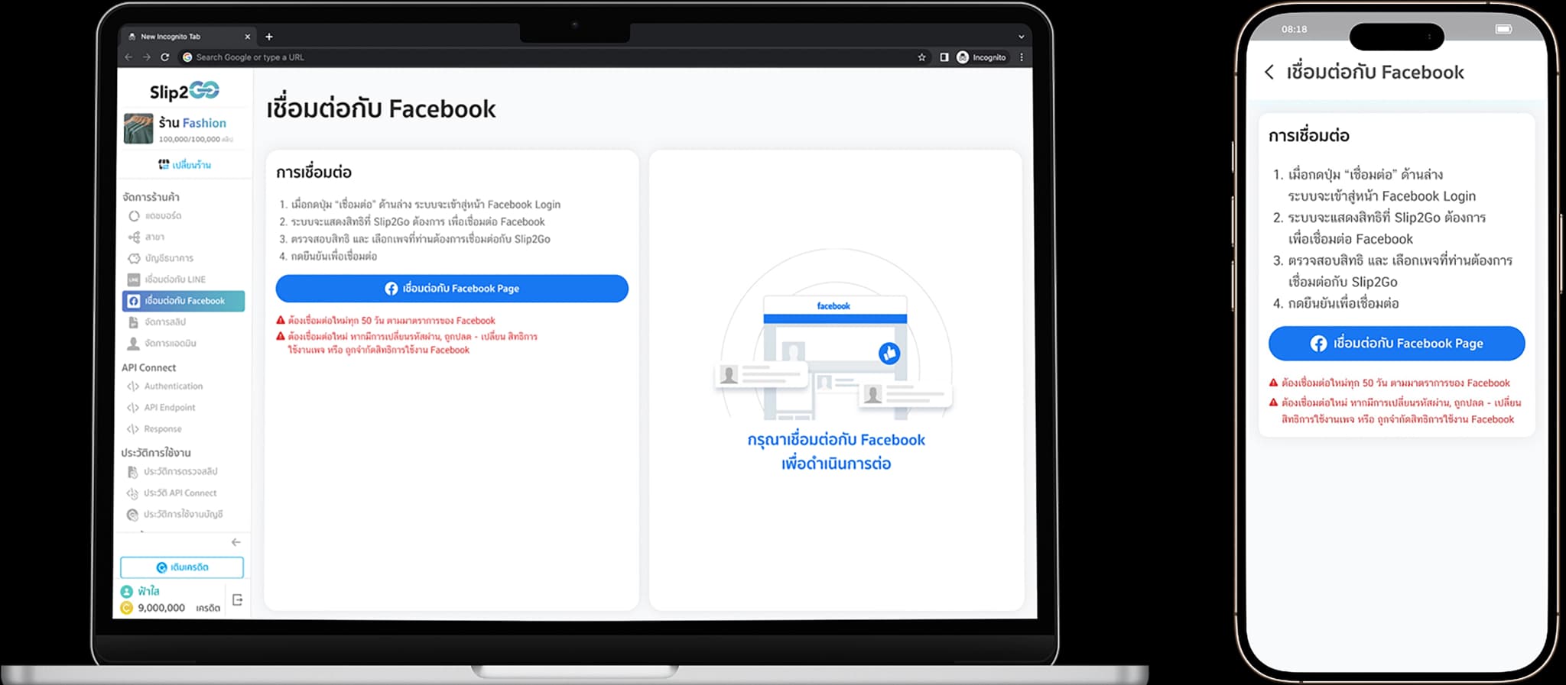Screen dimensions: 1566x685
Task: Open Authentication under API Connect
Action: pos(173,386)
